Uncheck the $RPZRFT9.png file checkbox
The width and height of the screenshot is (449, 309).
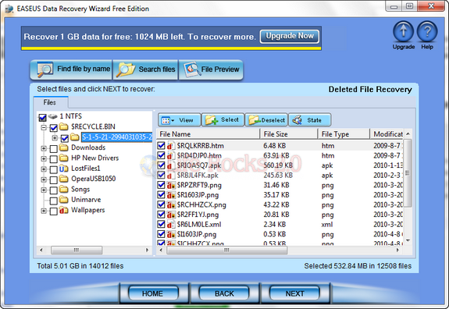tap(161, 185)
